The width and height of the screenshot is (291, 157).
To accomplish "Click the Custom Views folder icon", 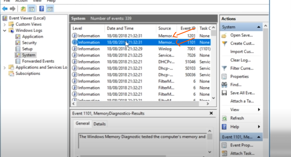I will pyautogui.click(x=11, y=24).
